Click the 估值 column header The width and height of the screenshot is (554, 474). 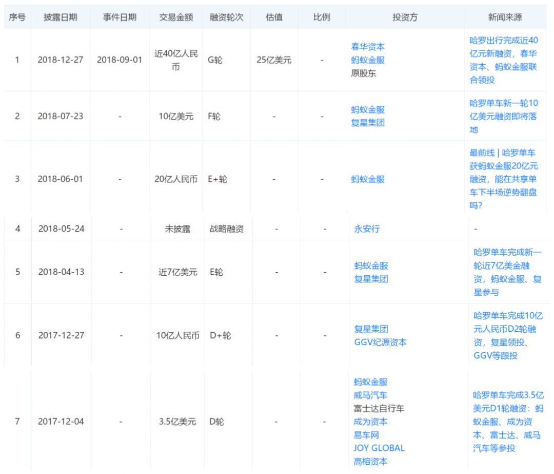tap(274, 17)
